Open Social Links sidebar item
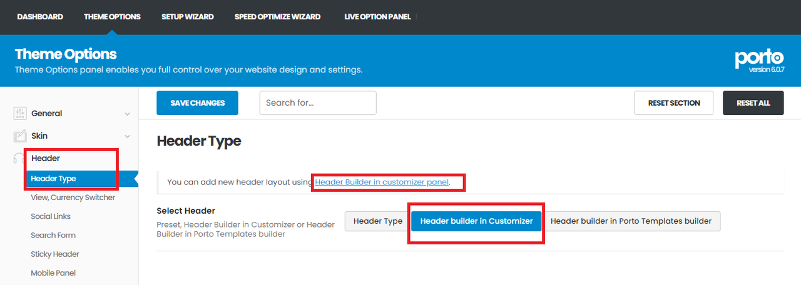Image resolution: width=801 pixels, height=285 pixels. tap(51, 216)
